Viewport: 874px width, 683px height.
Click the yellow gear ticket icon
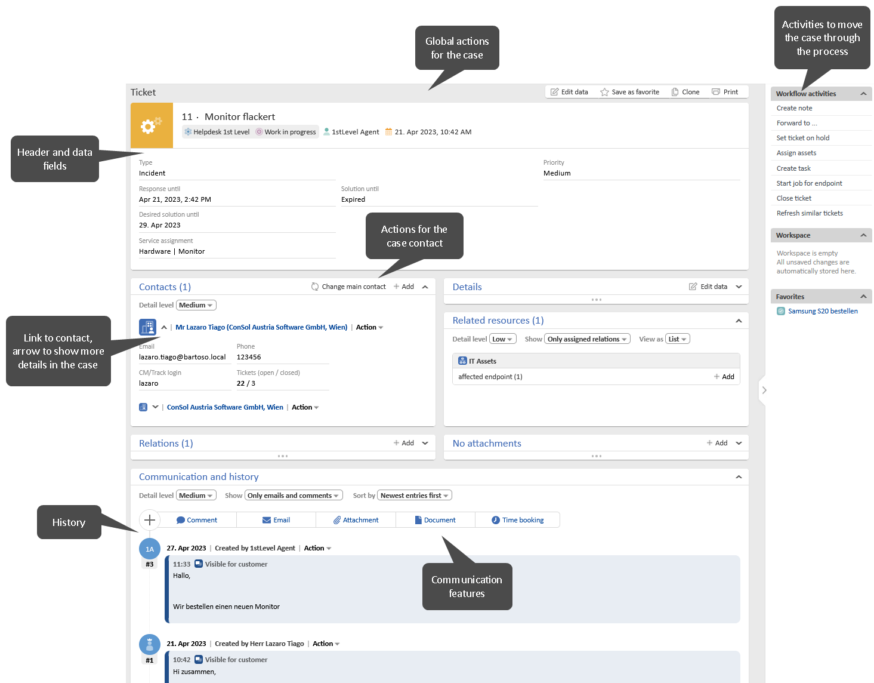tap(152, 125)
